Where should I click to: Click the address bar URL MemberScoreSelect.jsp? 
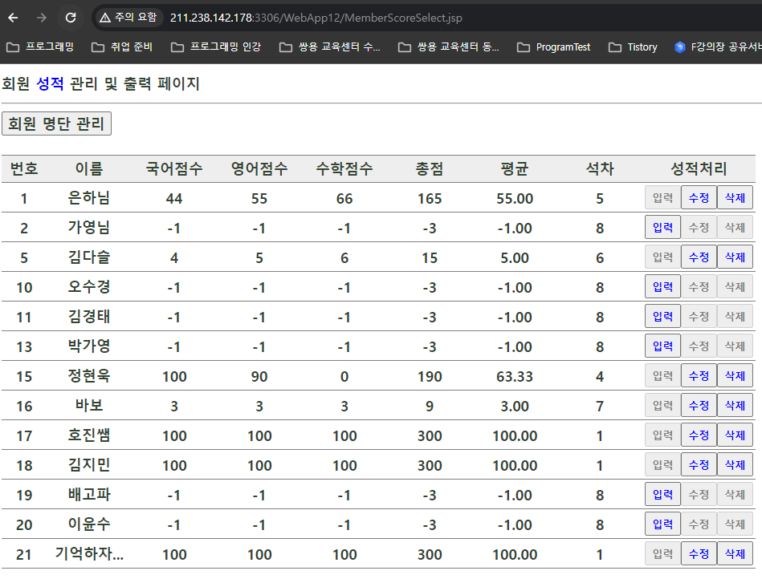pyautogui.click(x=316, y=18)
